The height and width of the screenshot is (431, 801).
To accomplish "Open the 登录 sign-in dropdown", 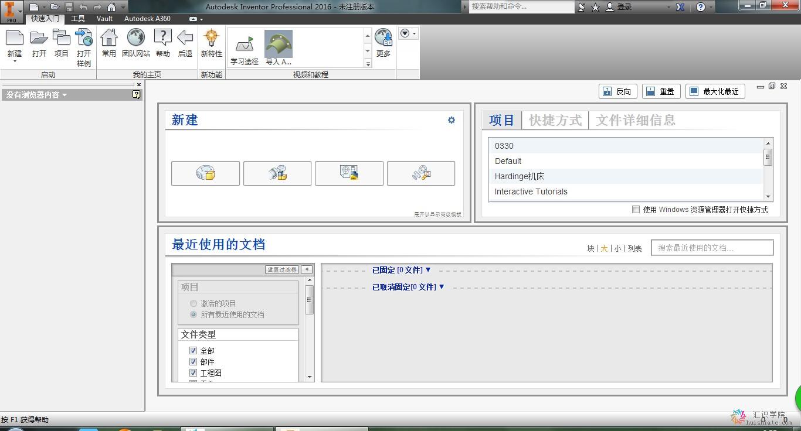I will pos(669,7).
